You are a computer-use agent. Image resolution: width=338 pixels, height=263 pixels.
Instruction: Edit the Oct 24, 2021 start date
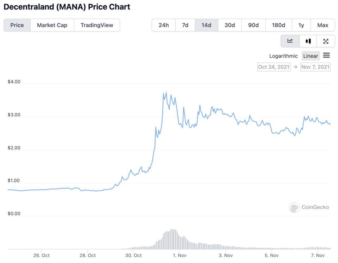tap(274, 67)
